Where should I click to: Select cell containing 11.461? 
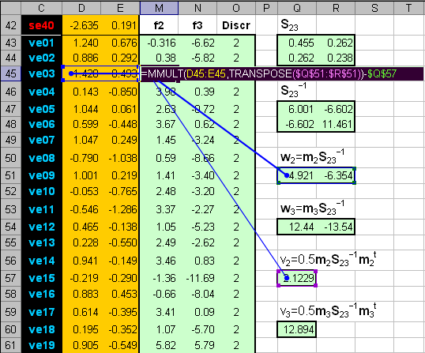point(336,124)
